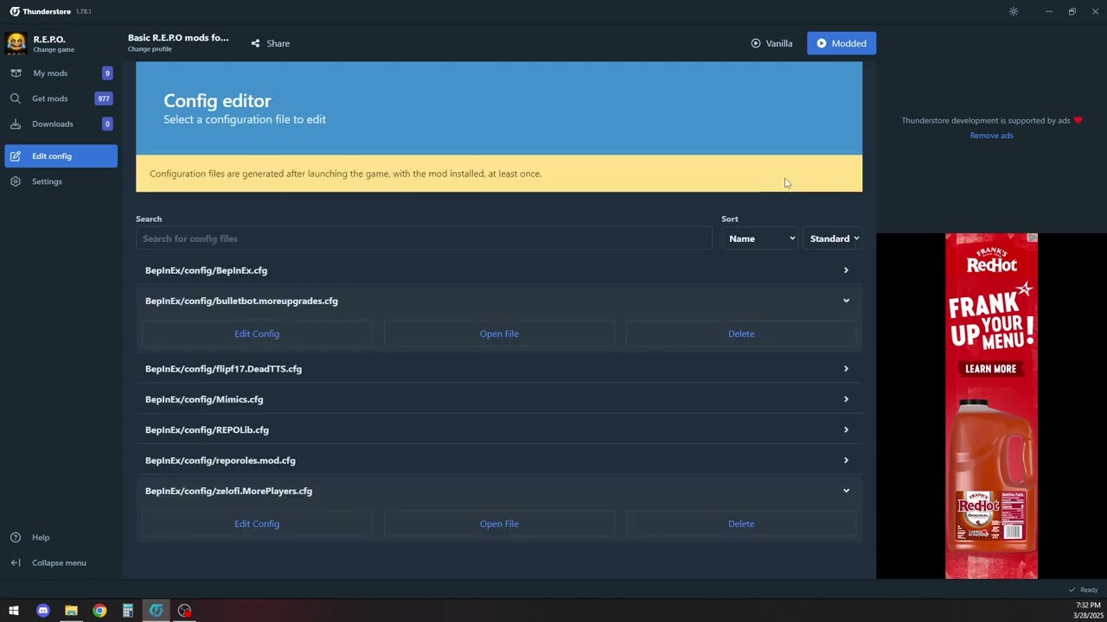Click the R.E.P.O. game icon
The image size is (1107, 622).
(x=16, y=43)
